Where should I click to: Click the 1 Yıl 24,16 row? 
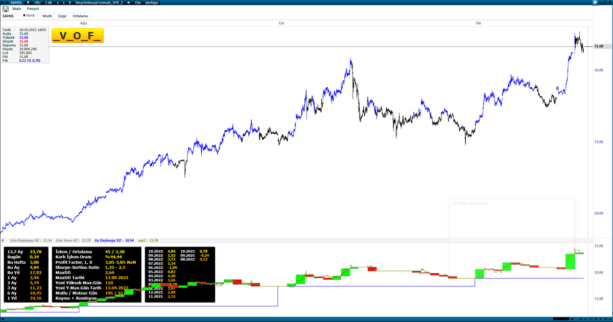(x=25, y=298)
